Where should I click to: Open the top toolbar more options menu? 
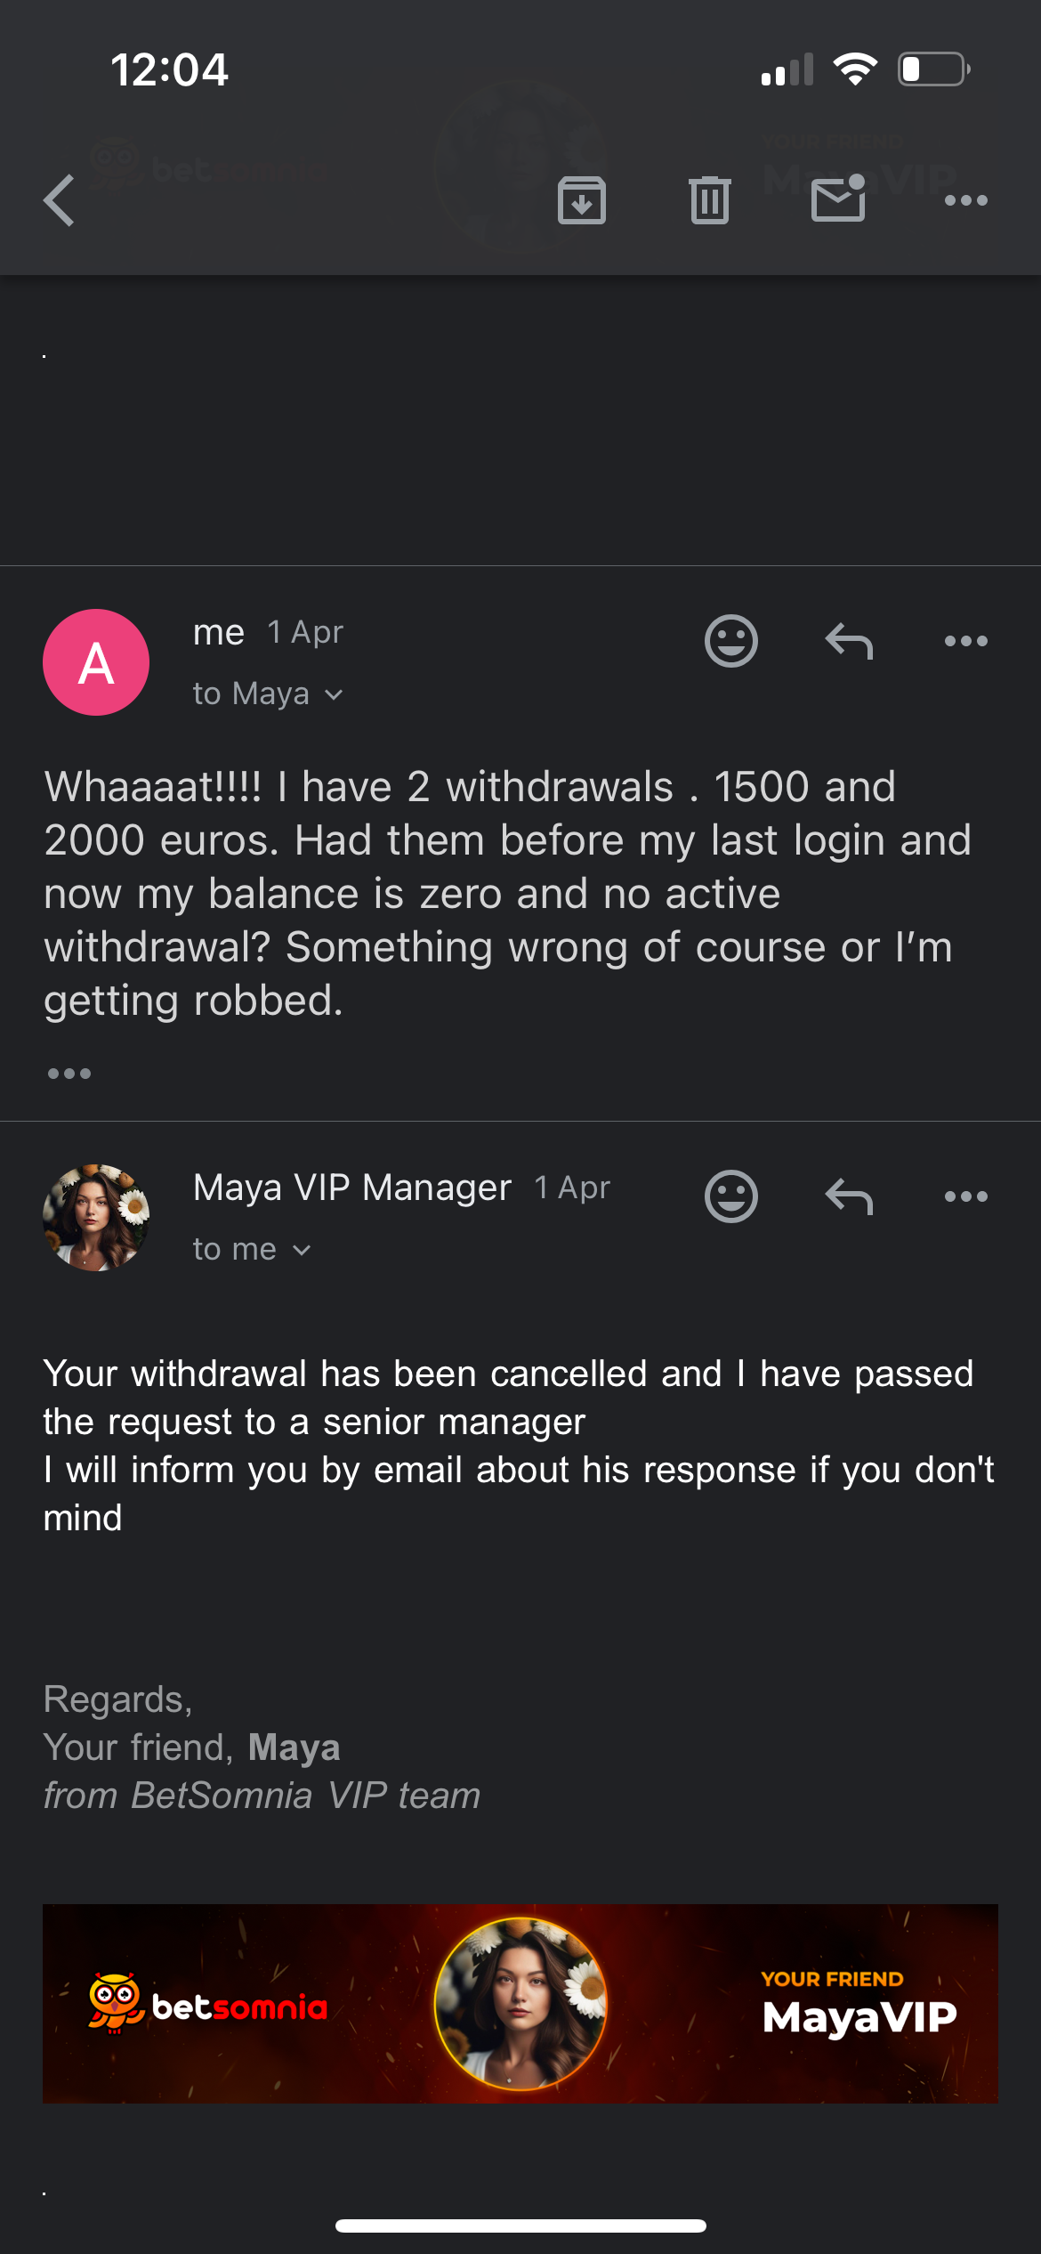pos(966,200)
